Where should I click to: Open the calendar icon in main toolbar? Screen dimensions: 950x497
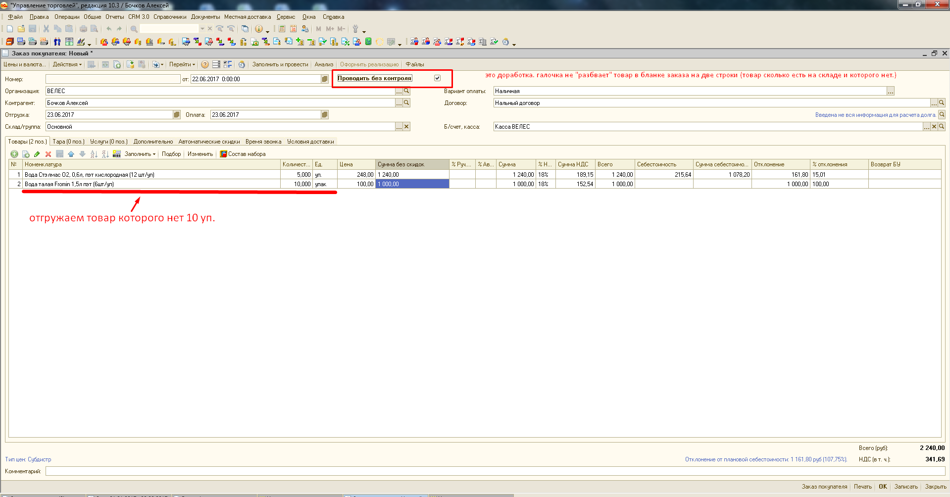[x=293, y=29]
